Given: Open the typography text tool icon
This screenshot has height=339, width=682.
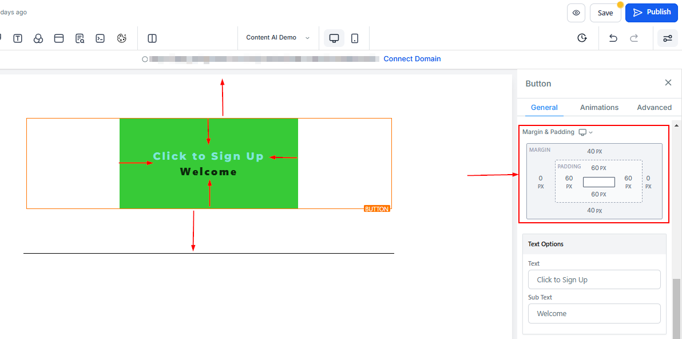Looking at the screenshot, I should (18, 38).
